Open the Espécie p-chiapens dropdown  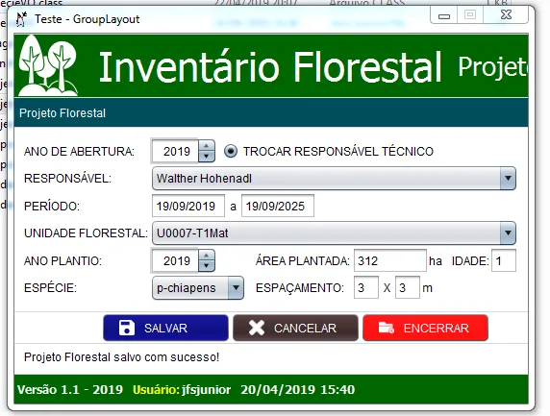[x=198, y=288]
